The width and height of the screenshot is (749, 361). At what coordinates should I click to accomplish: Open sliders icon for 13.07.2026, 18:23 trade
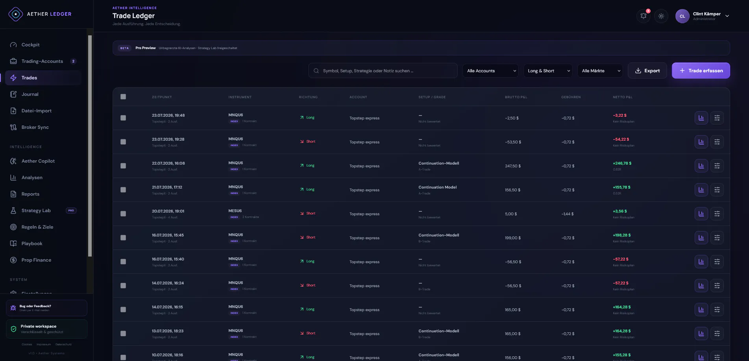pyautogui.click(x=717, y=334)
